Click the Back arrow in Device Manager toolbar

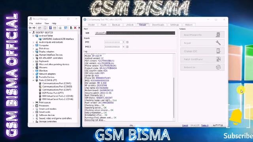click(30, 28)
